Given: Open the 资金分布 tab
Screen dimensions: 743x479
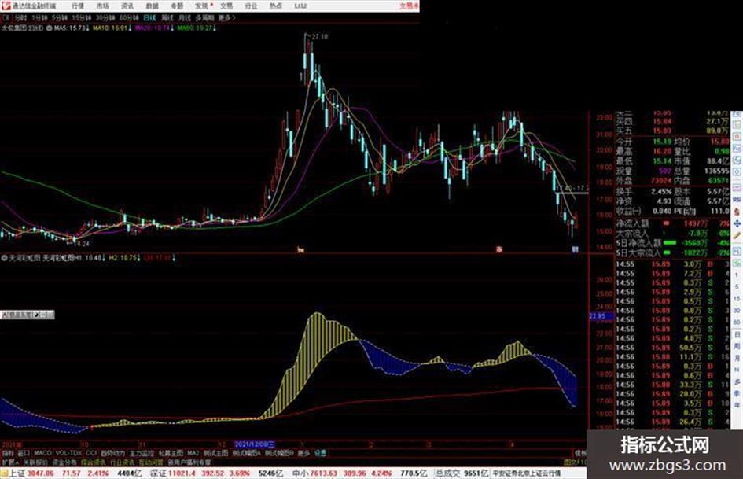Looking at the screenshot, I should [64, 462].
